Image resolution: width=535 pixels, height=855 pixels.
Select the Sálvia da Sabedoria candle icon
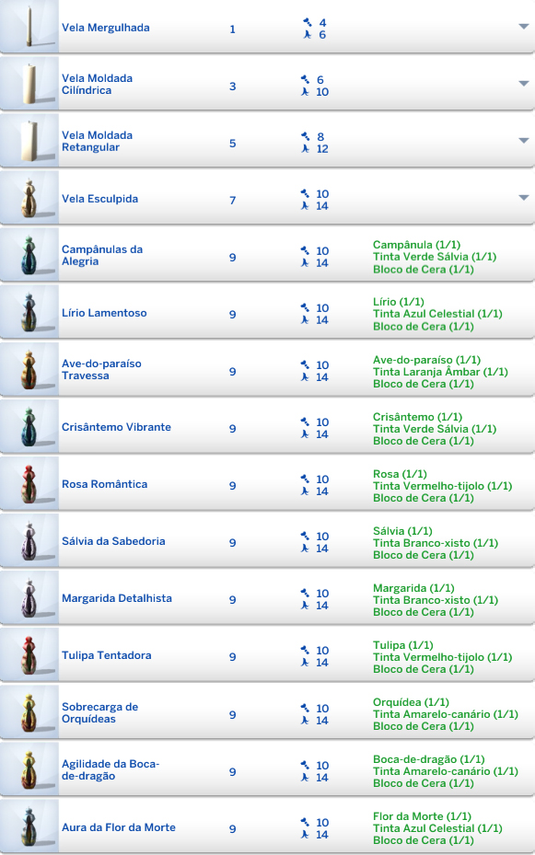tap(29, 541)
